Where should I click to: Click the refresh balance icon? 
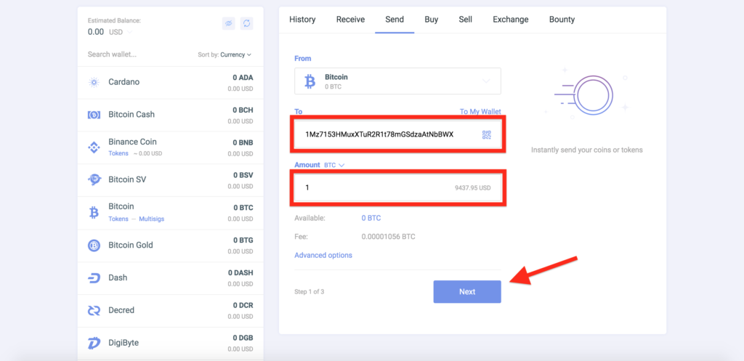[246, 23]
